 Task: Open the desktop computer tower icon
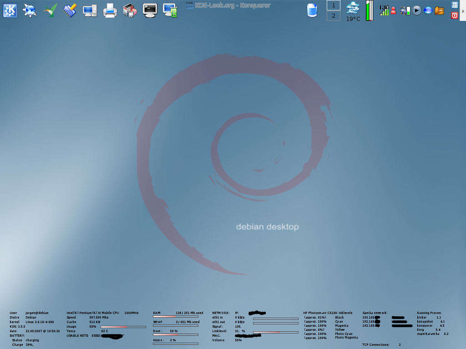tap(90, 11)
